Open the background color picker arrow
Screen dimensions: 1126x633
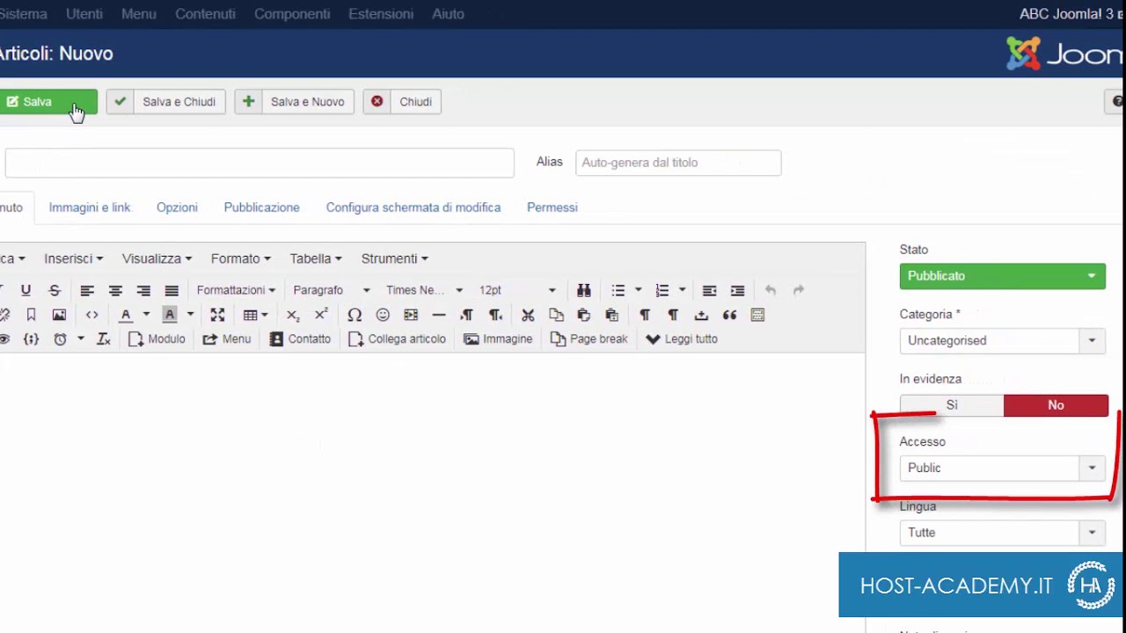[190, 315]
